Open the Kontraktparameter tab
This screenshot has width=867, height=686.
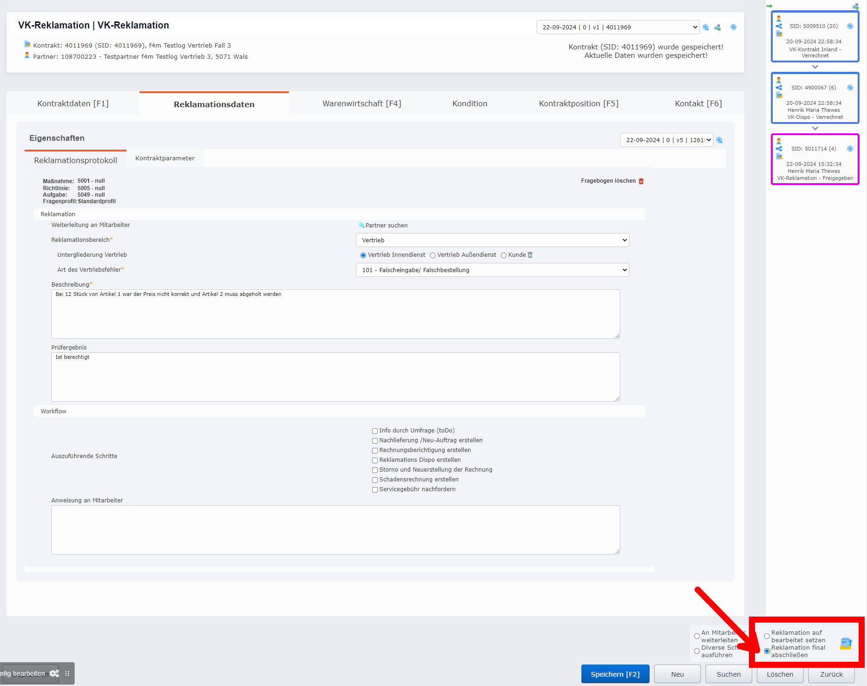point(164,158)
